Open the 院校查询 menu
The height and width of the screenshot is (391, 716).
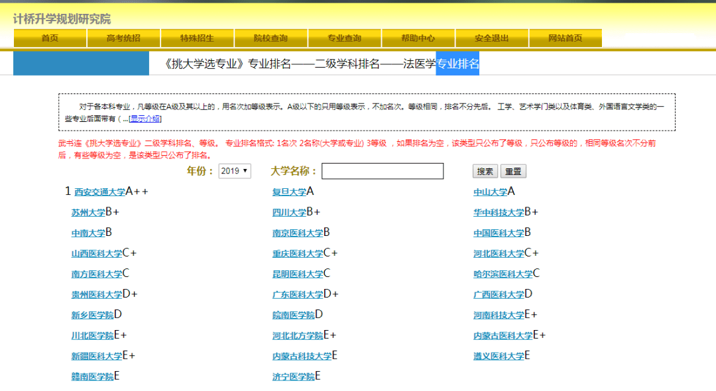(270, 38)
